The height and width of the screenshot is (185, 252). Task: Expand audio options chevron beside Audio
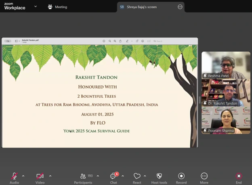pos(23,176)
